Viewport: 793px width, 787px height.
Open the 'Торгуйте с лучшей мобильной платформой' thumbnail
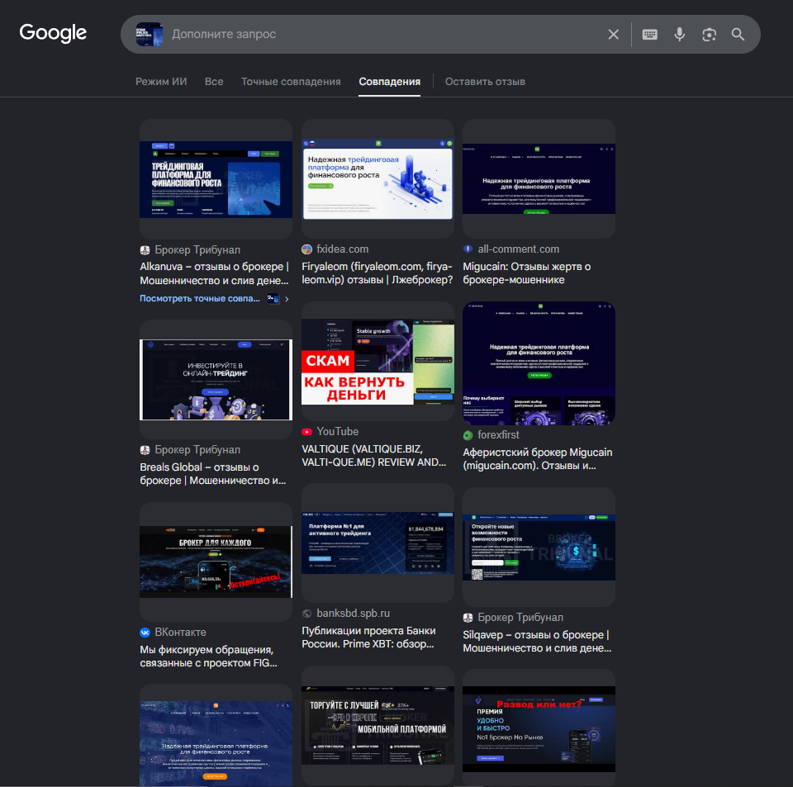[x=378, y=725]
